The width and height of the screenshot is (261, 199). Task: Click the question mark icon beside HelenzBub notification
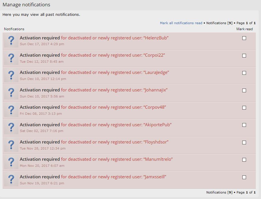click(x=11, y=41)
